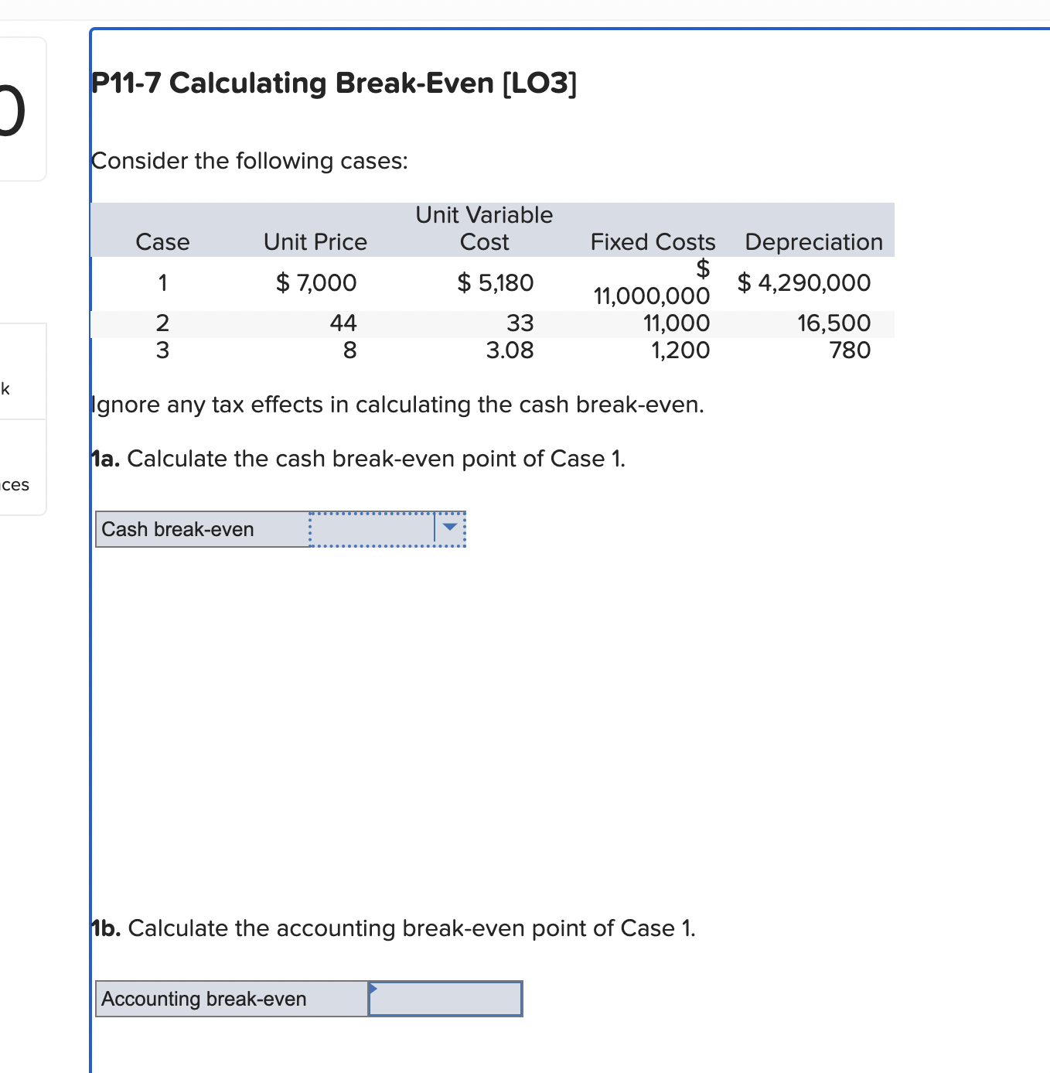Select the Case column header cell
The height and width of the screenshot is (1073, 1050).
coord(162,242)
